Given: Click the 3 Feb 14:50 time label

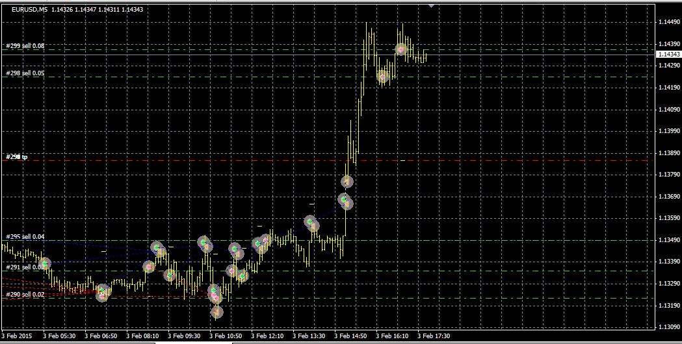Looking at the screenshot, I should (x=350, y=336).
